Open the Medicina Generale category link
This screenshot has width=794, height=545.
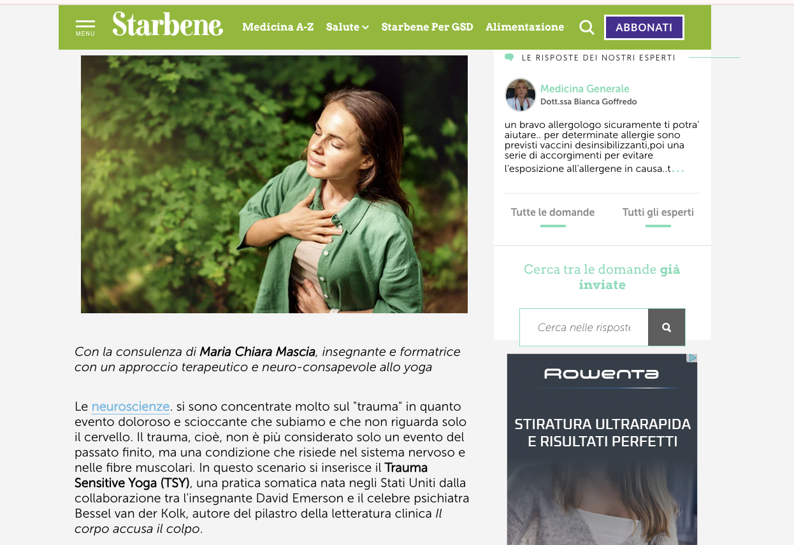point(585,88)
